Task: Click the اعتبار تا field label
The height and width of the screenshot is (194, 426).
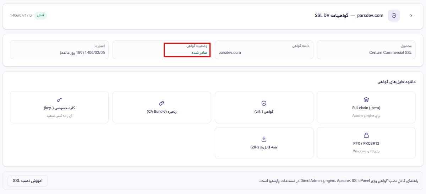Action: [100, 46]
